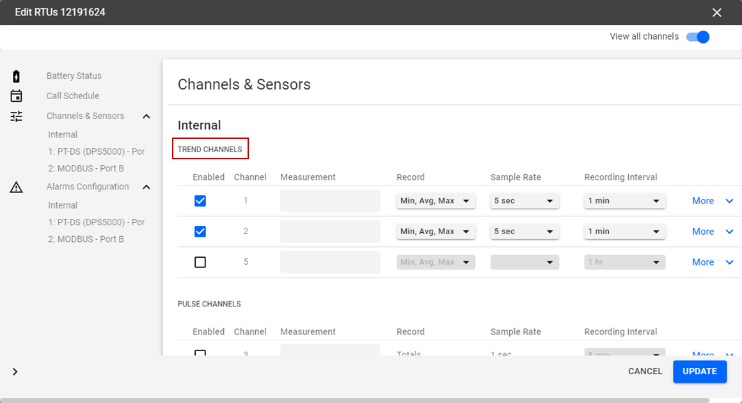Turn off the View all channels switch
742x403 pixels.
tap(698, 37)
